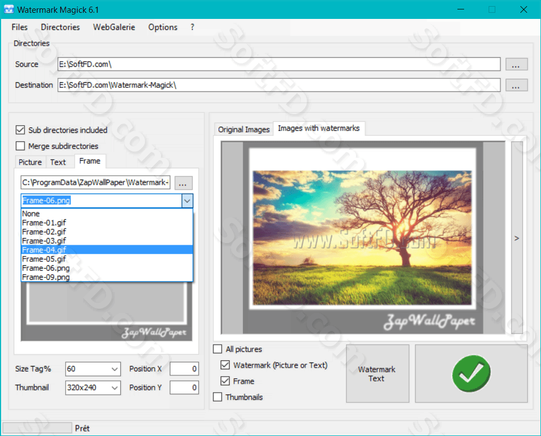Show next preview image with arrow
The width and height of the screenshot is (541, 436).
[516, 238]
